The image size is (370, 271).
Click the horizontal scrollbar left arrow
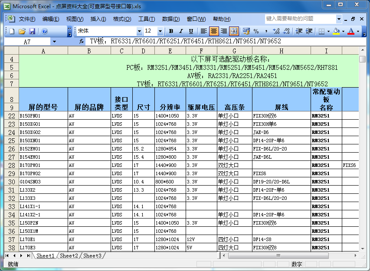224,255
